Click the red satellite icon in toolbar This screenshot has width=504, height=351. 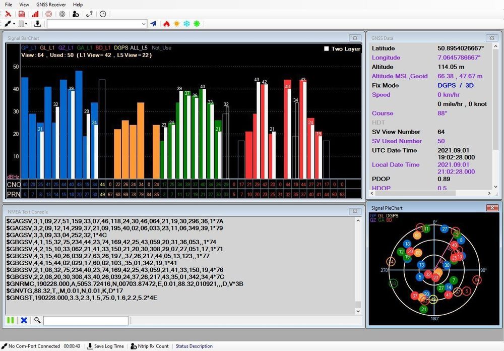pos(8,14)
